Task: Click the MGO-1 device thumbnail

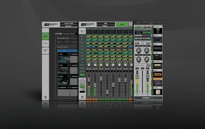Action: point(65,81)
